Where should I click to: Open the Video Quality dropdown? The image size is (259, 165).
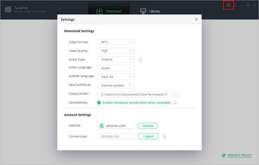click(116, 51)
